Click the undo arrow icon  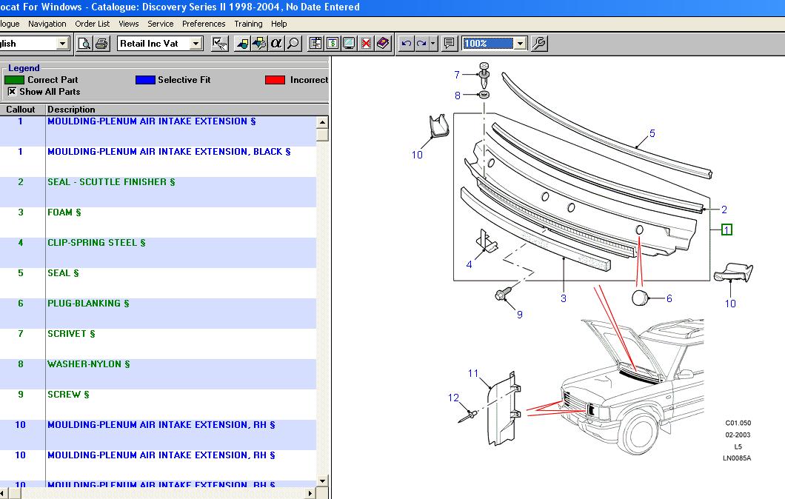pos(406,44)
